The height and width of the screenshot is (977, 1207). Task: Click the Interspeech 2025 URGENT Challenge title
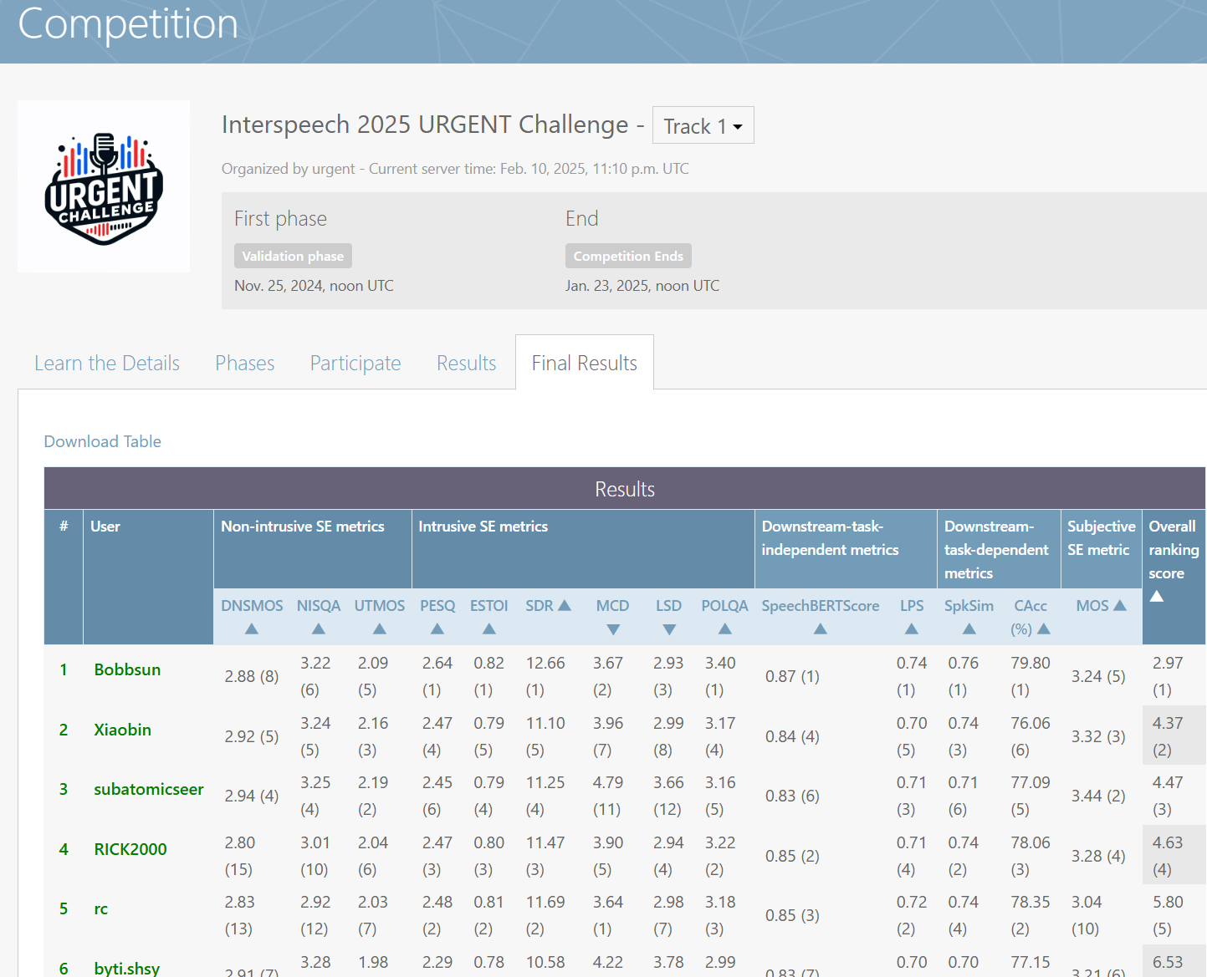(425, 125)
